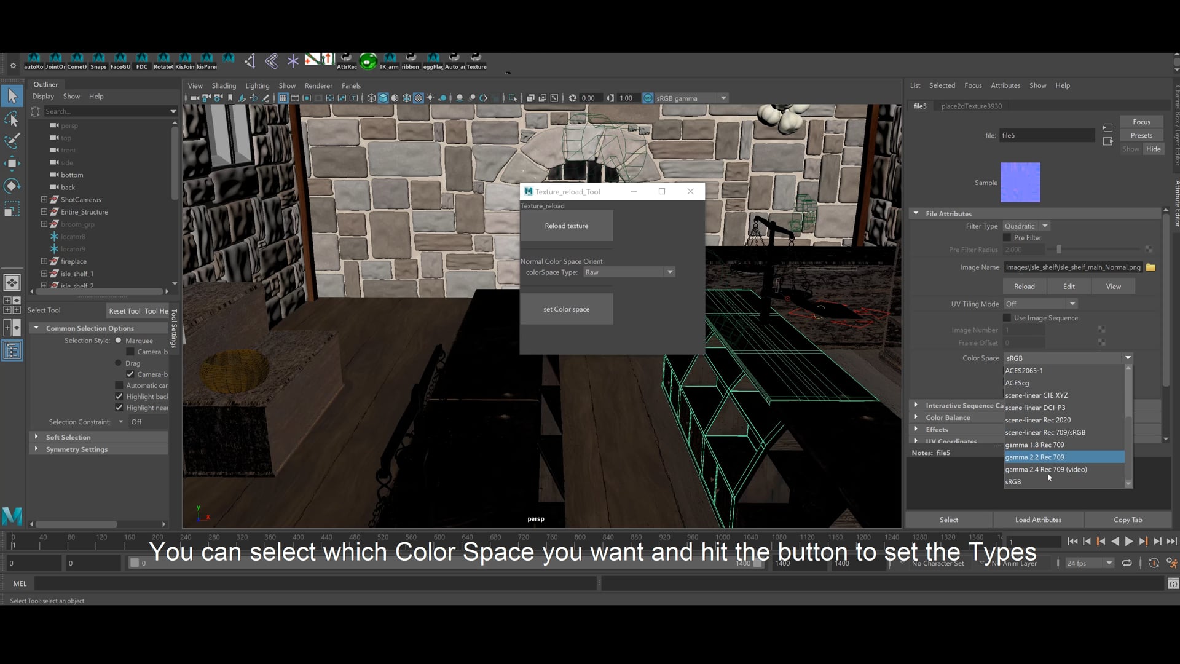Select the Marquee selection style radio
This screenshot has width=1180, height=664.
point(119,341)
